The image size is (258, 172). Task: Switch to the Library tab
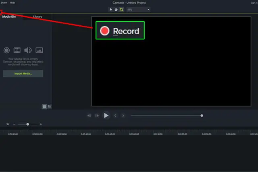pos(37,17)
